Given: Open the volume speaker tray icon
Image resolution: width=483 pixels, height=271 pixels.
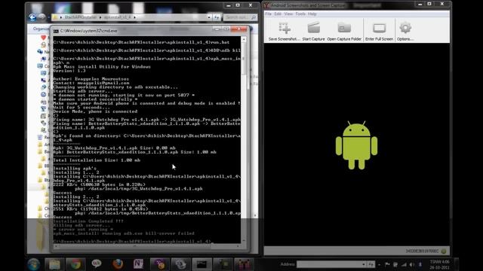Looking at the screenshot, I should pos(411,264).
